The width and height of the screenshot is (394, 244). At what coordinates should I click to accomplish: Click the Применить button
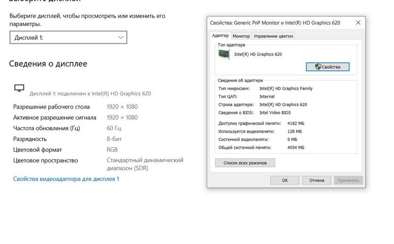point(348,180)
